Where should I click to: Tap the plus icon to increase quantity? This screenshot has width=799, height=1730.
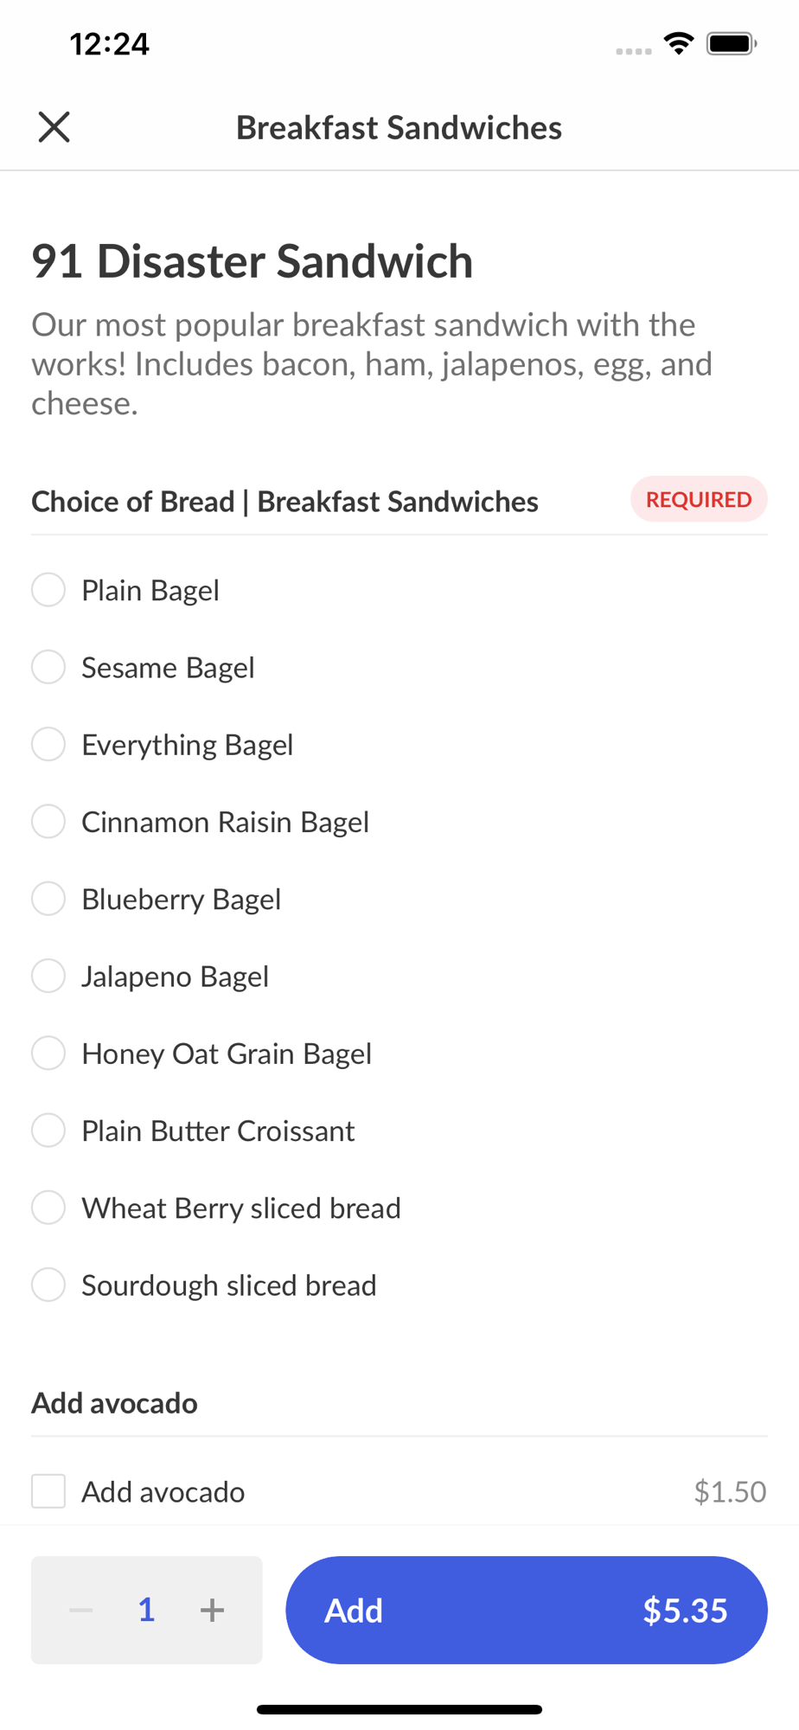pos(212,1610)
